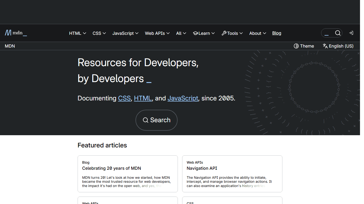This screenshot has width=364, height=204.
Task: Open the About dropdown menu
Action: coord(258,33)
